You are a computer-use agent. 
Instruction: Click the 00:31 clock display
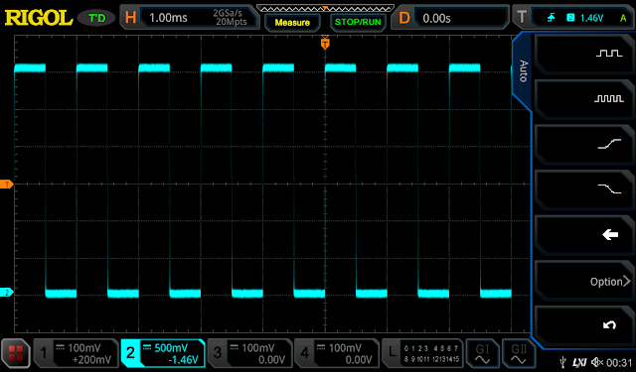click(619, 362)
